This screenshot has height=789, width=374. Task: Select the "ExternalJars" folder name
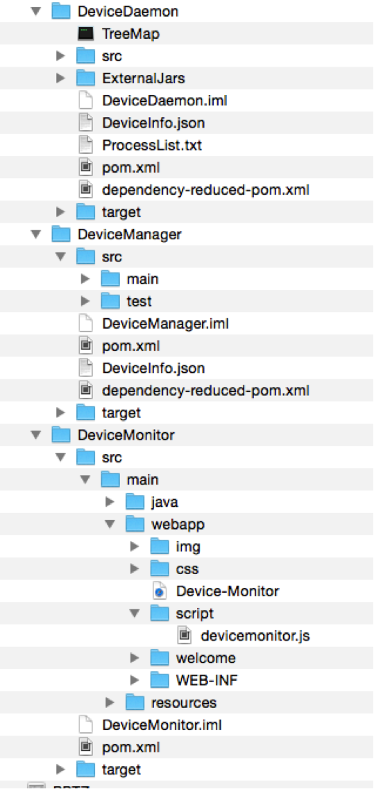point(143,78)
